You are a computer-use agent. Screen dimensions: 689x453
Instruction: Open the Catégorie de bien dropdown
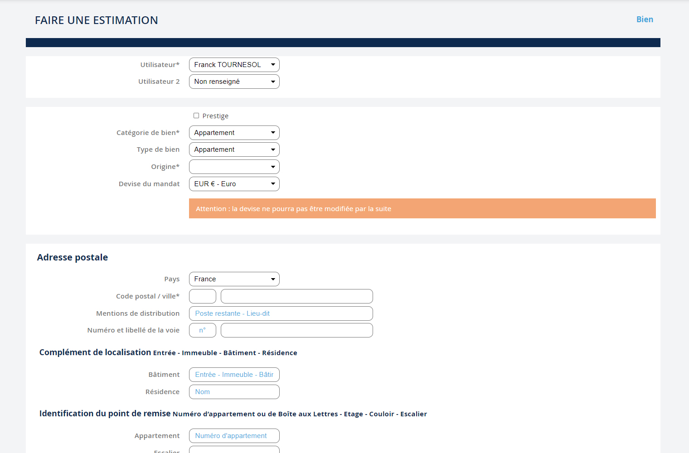tap(234, 133)
